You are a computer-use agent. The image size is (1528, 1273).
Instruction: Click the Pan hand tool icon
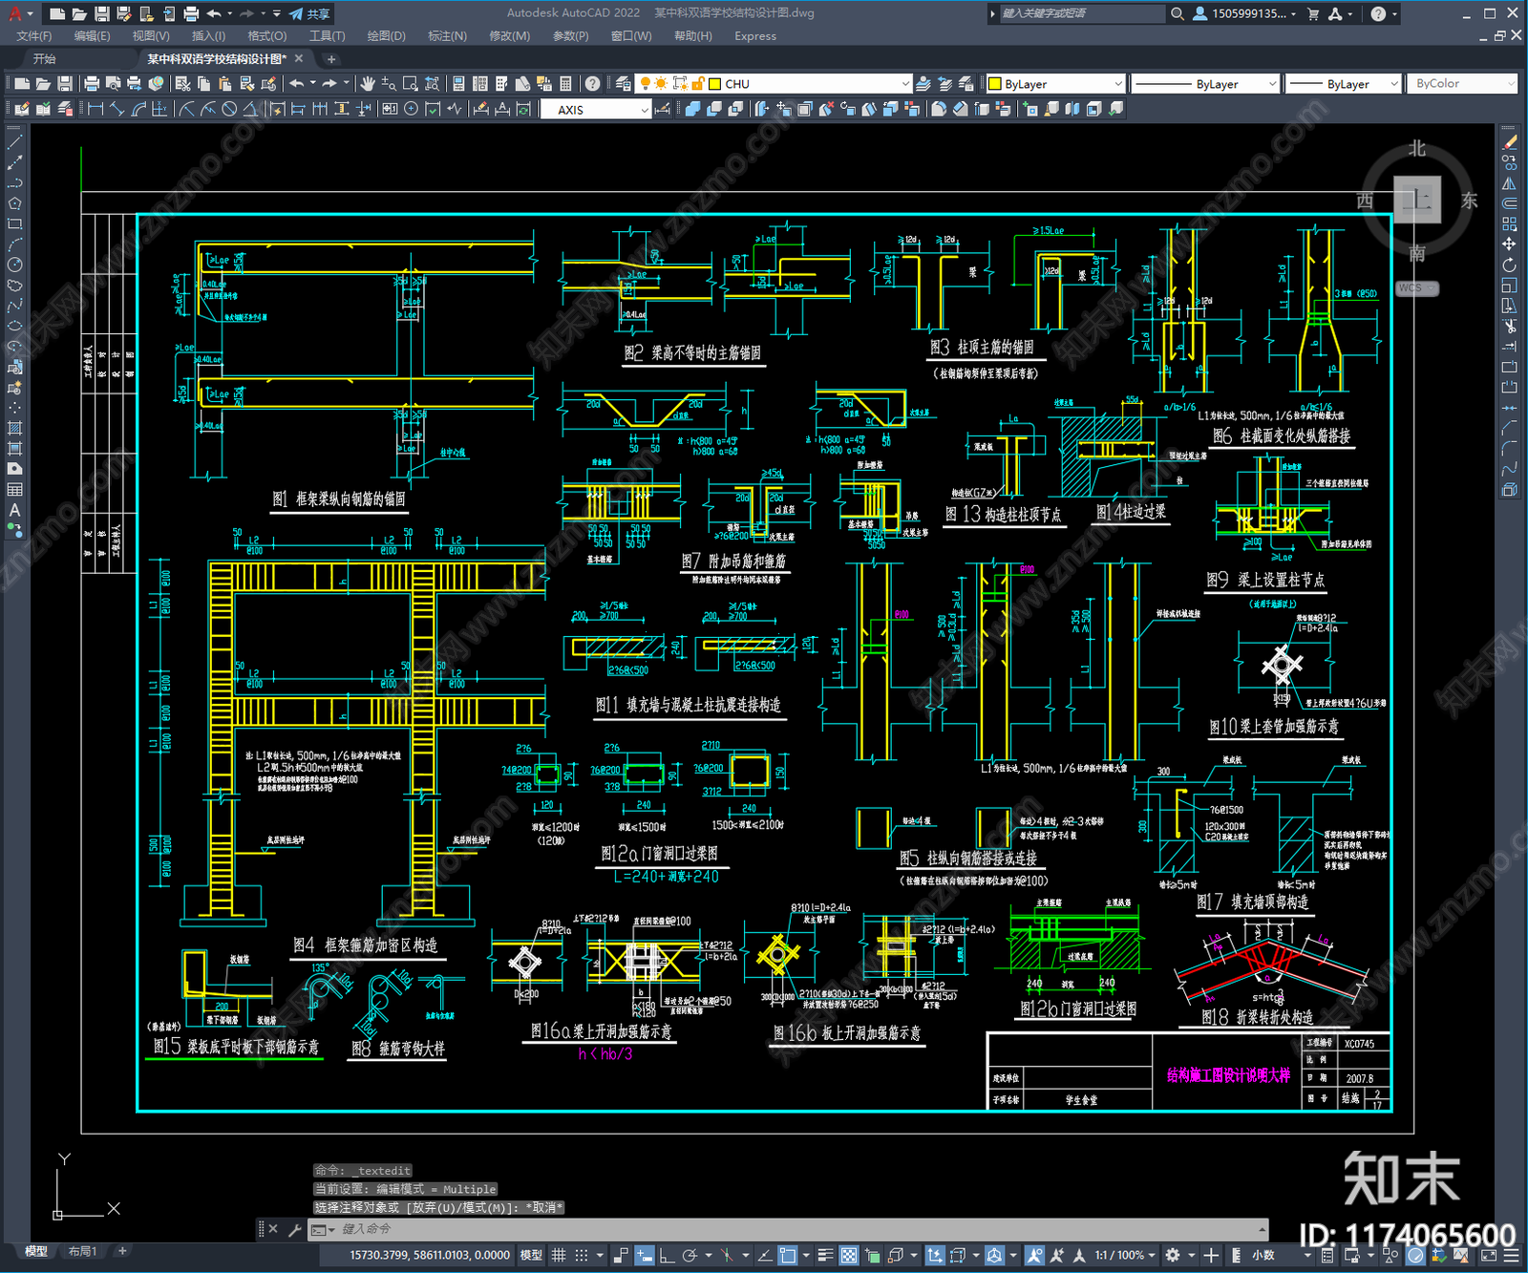pos(369,84)
